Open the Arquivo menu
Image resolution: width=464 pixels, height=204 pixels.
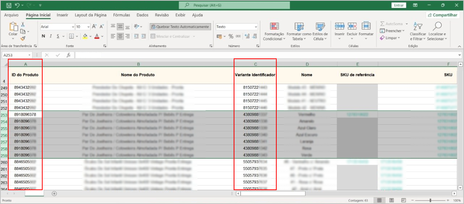(x=11, y=15)
